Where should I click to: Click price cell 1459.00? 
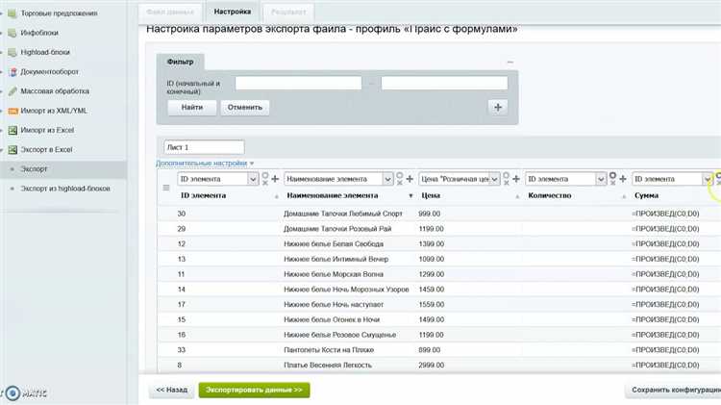tap(431, 290)
